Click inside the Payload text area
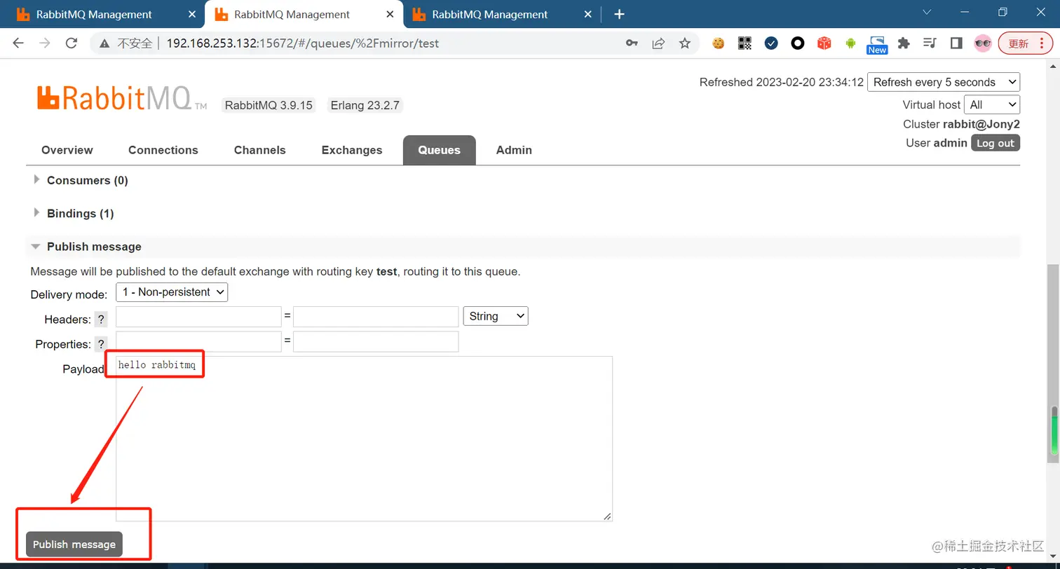Screen dimensions: 1060x569 (364, 439)
